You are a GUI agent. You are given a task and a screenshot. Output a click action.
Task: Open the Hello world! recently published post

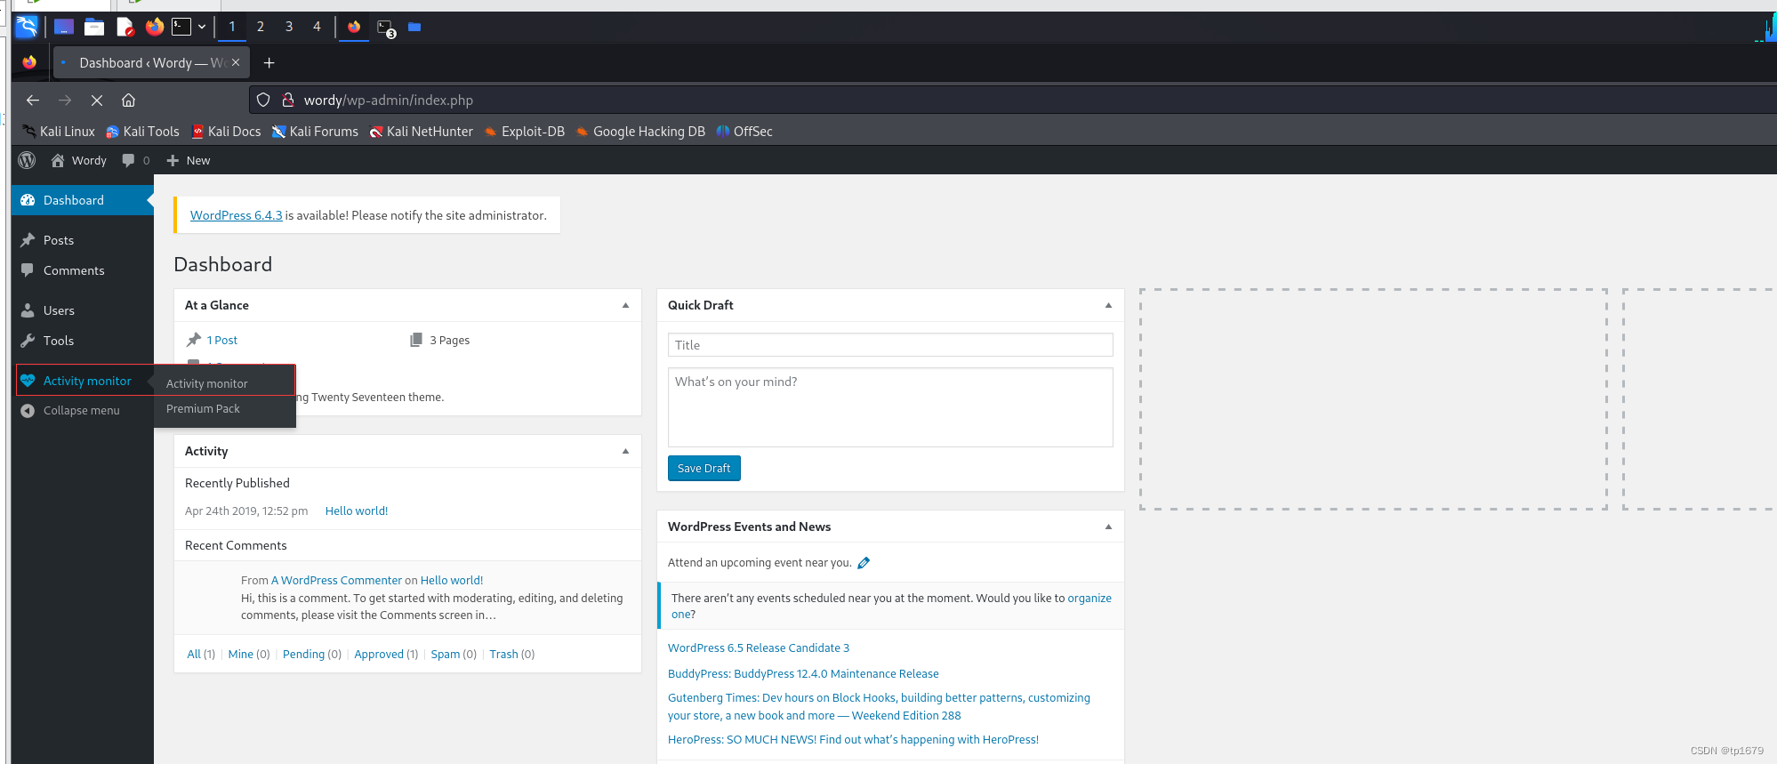[x=357, y=511]
